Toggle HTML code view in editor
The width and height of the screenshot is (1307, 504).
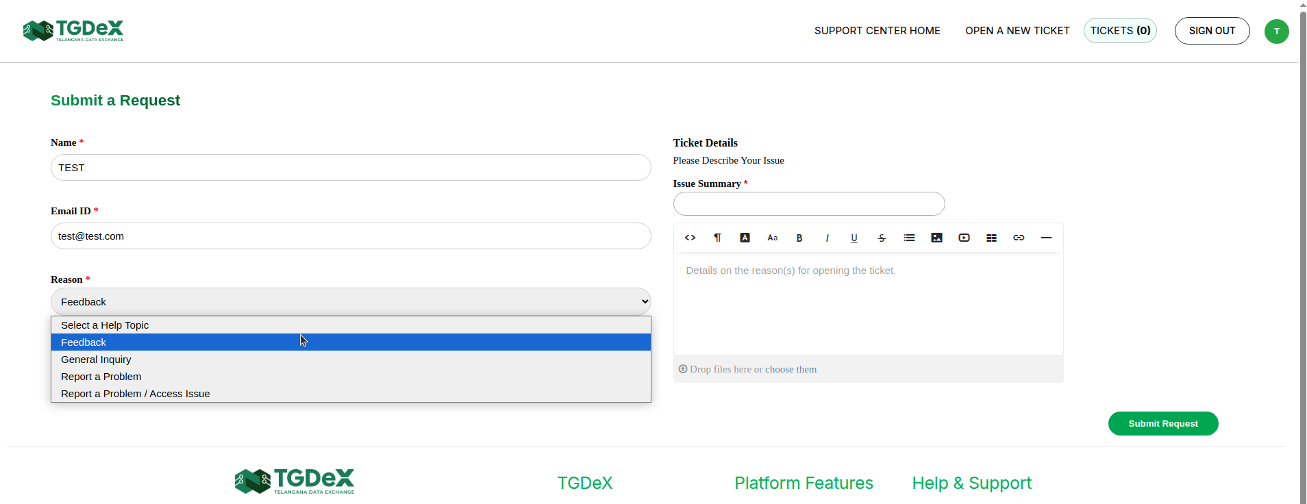click(x=690, y=238)
